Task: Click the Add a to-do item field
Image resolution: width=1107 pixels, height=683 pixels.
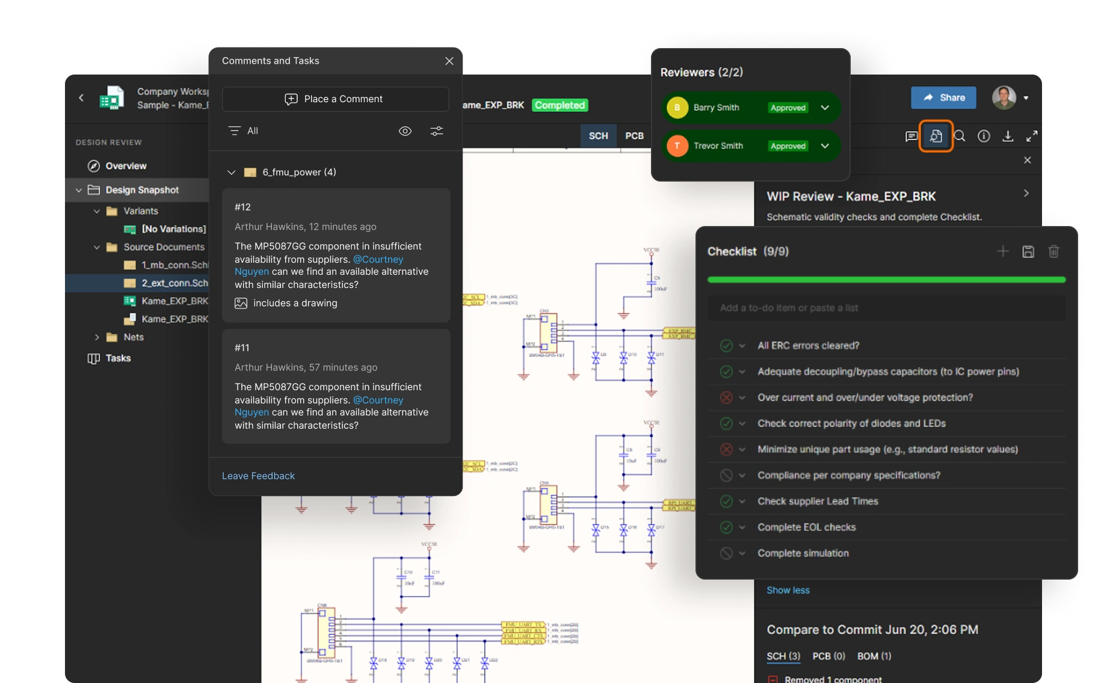Action: [886, 308]
